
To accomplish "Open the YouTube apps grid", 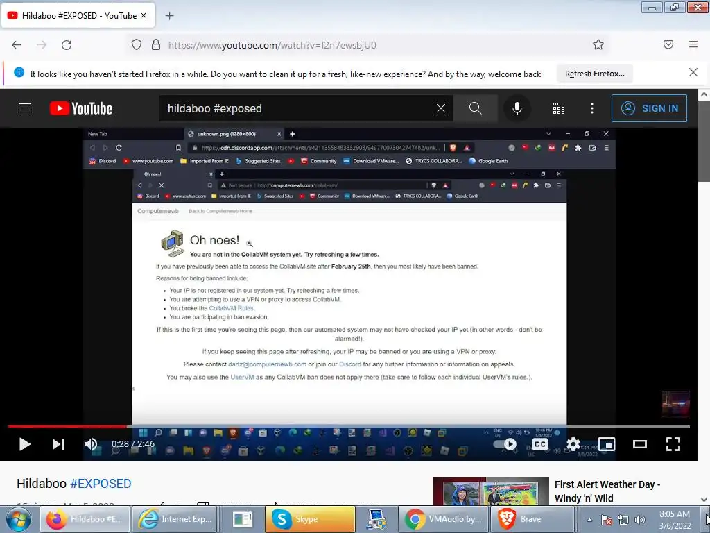I will point(559,108).
